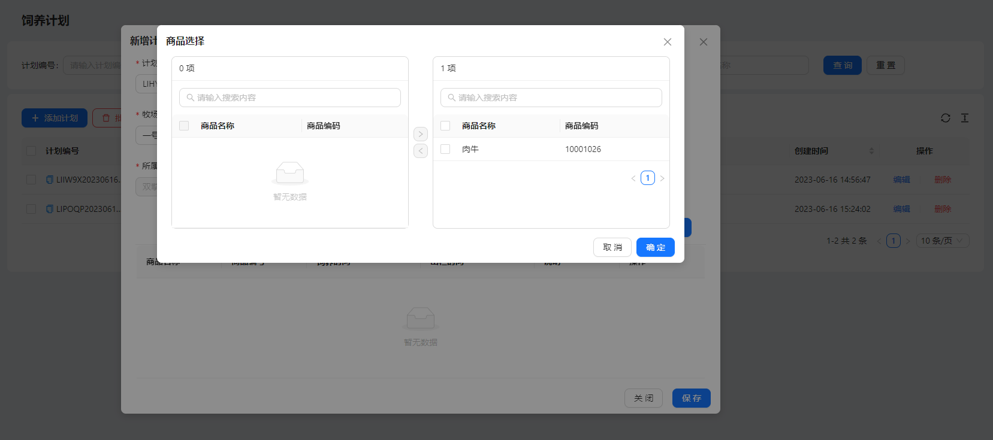Click the row density icon beside refresh
Screen dimensions: 993x440
pos(965,118)
